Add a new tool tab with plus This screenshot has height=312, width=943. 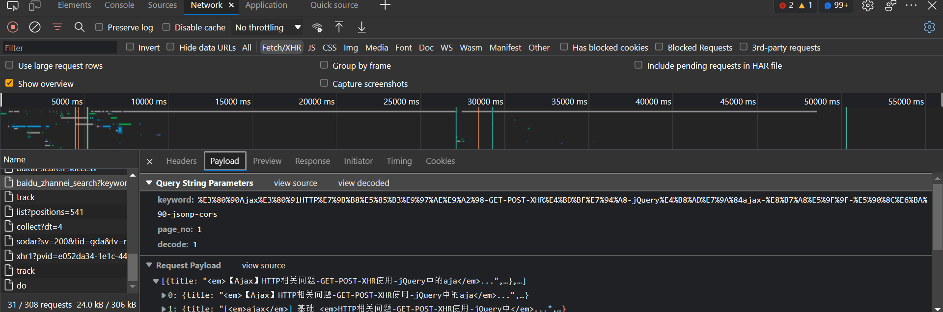(x=386, y=5)
